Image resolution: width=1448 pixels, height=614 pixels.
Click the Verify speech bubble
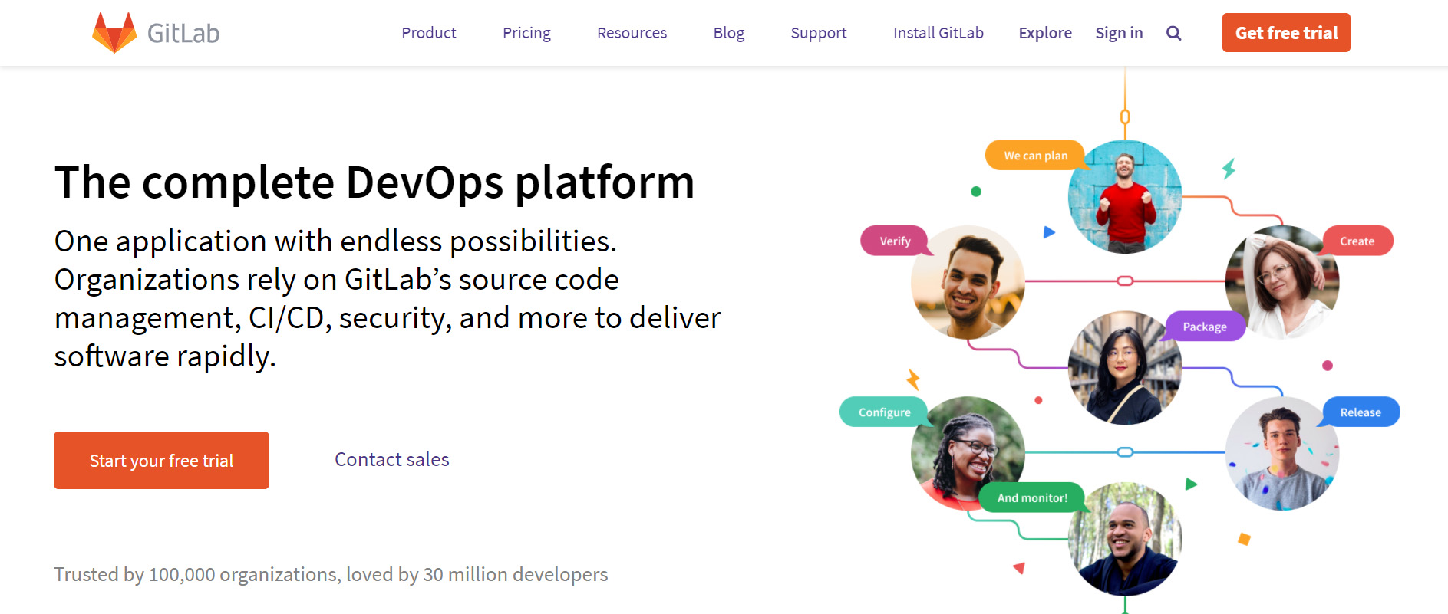895,241
